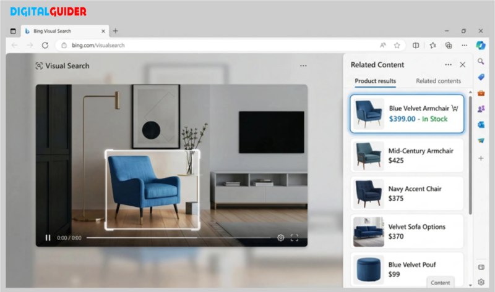Screen dimensions: 495x292
Task: Restore down the browser window
Action: pos(463,31)
